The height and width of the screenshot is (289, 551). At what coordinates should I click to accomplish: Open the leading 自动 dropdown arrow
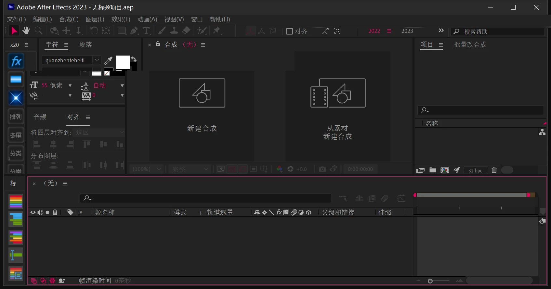[x=122, y=86]
